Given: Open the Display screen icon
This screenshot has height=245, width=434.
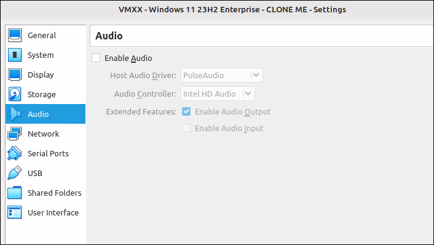Looking at the screenshot, I should click(x=15, y=74).
